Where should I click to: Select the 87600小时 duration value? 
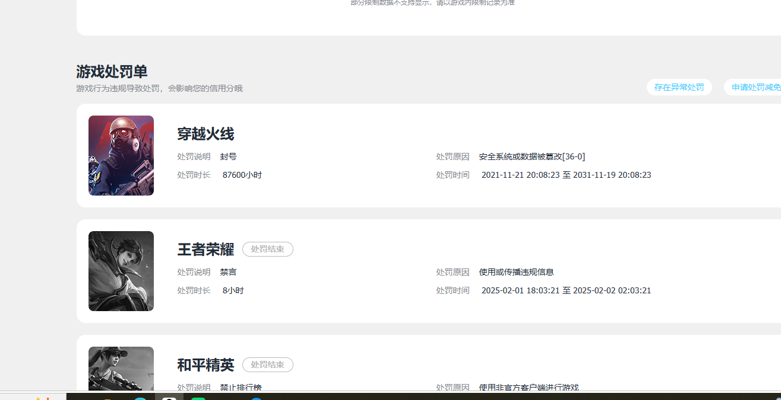242,175
